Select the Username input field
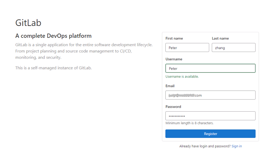The image size is (276, 154). pos(210,68)
